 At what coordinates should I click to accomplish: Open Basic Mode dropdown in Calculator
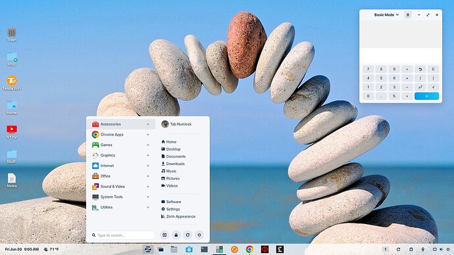coord(386,14)
